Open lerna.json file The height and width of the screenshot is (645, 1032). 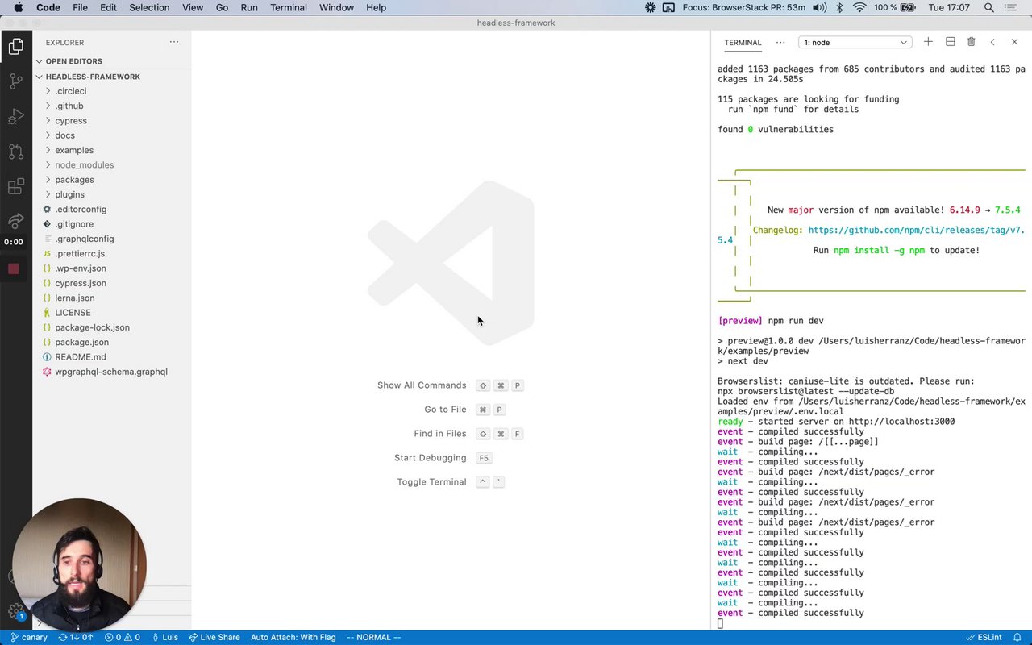[x=111, y=298]
